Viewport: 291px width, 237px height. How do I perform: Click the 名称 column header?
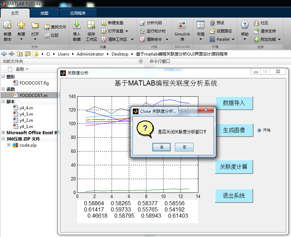click(x=20, y=69)
